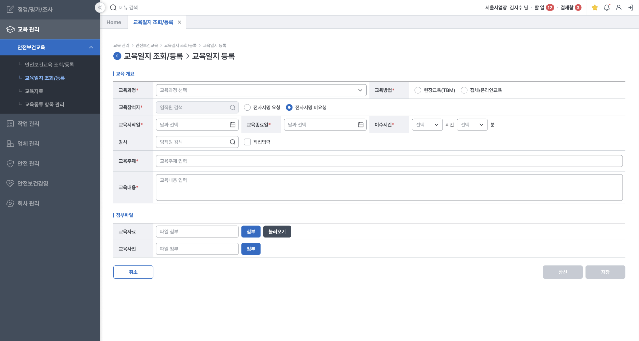
Task: Click the yellow star favorites icon
Action: [595, 7]
